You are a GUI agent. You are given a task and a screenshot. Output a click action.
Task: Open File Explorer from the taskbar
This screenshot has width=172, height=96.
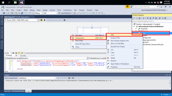(15, 2)
